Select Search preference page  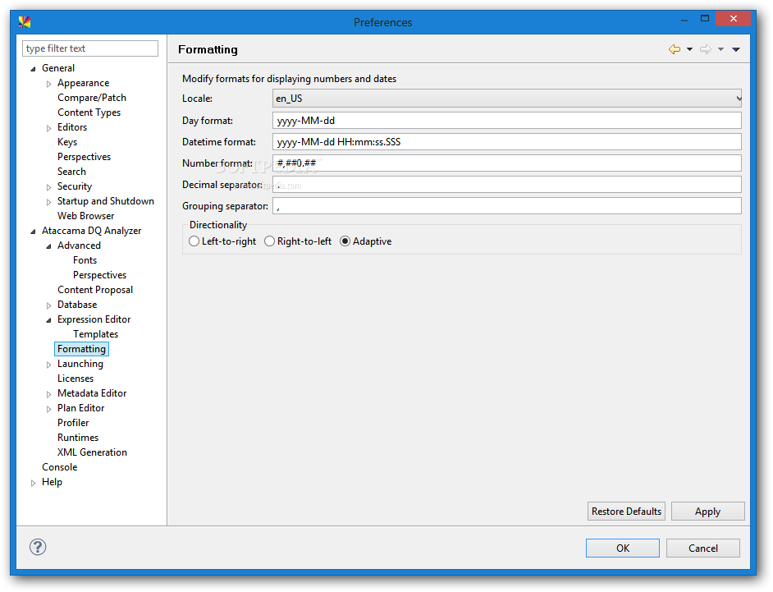pyautogui.click(x=71, y=172)
